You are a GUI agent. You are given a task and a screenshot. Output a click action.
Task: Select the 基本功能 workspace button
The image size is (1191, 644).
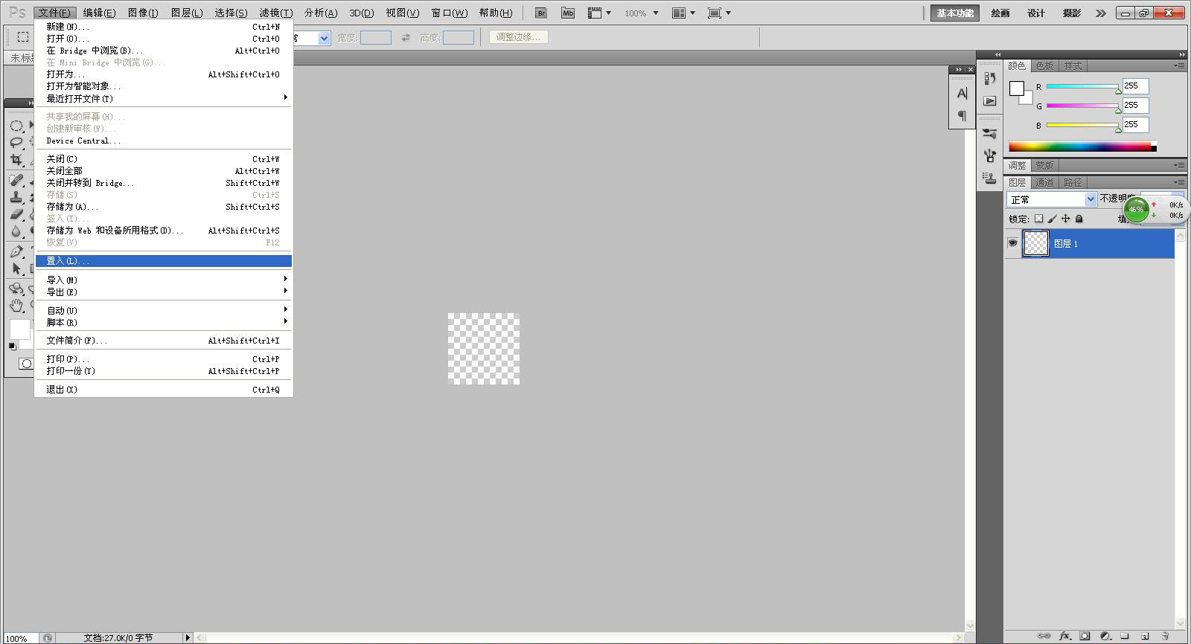tap(955, 13)
